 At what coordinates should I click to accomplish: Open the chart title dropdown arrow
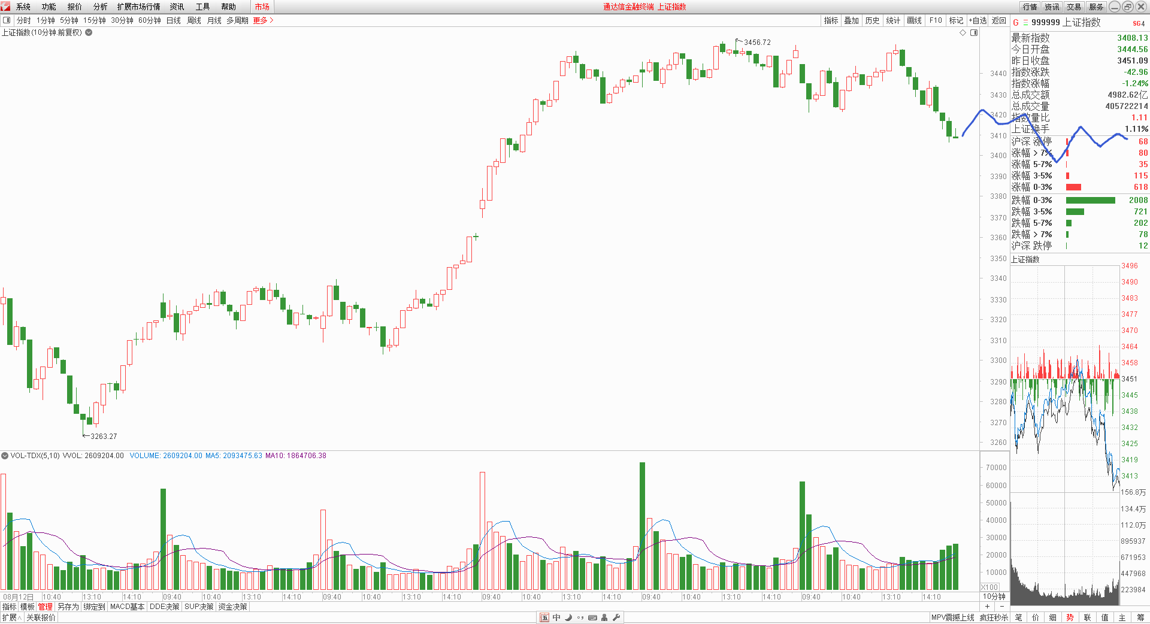click(89, 33)
